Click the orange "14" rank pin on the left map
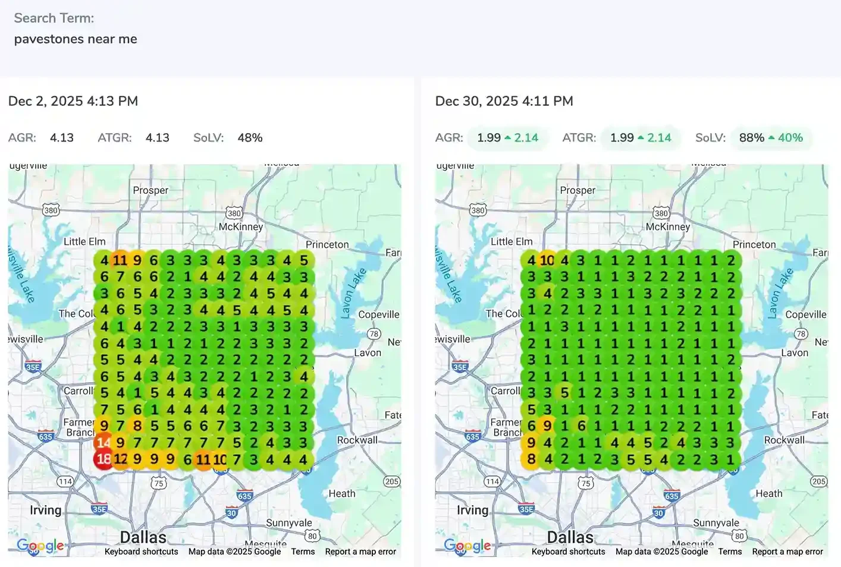 pos(103,443)
